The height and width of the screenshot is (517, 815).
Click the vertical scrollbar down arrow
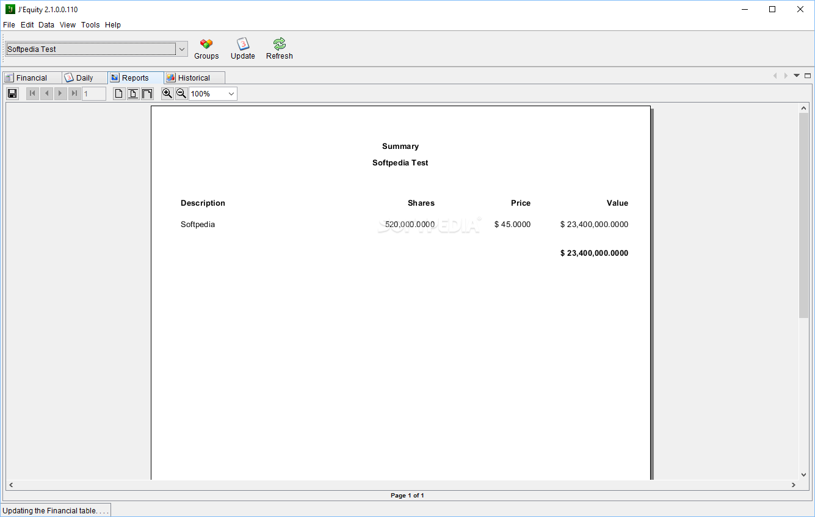(x=803, y=474)
